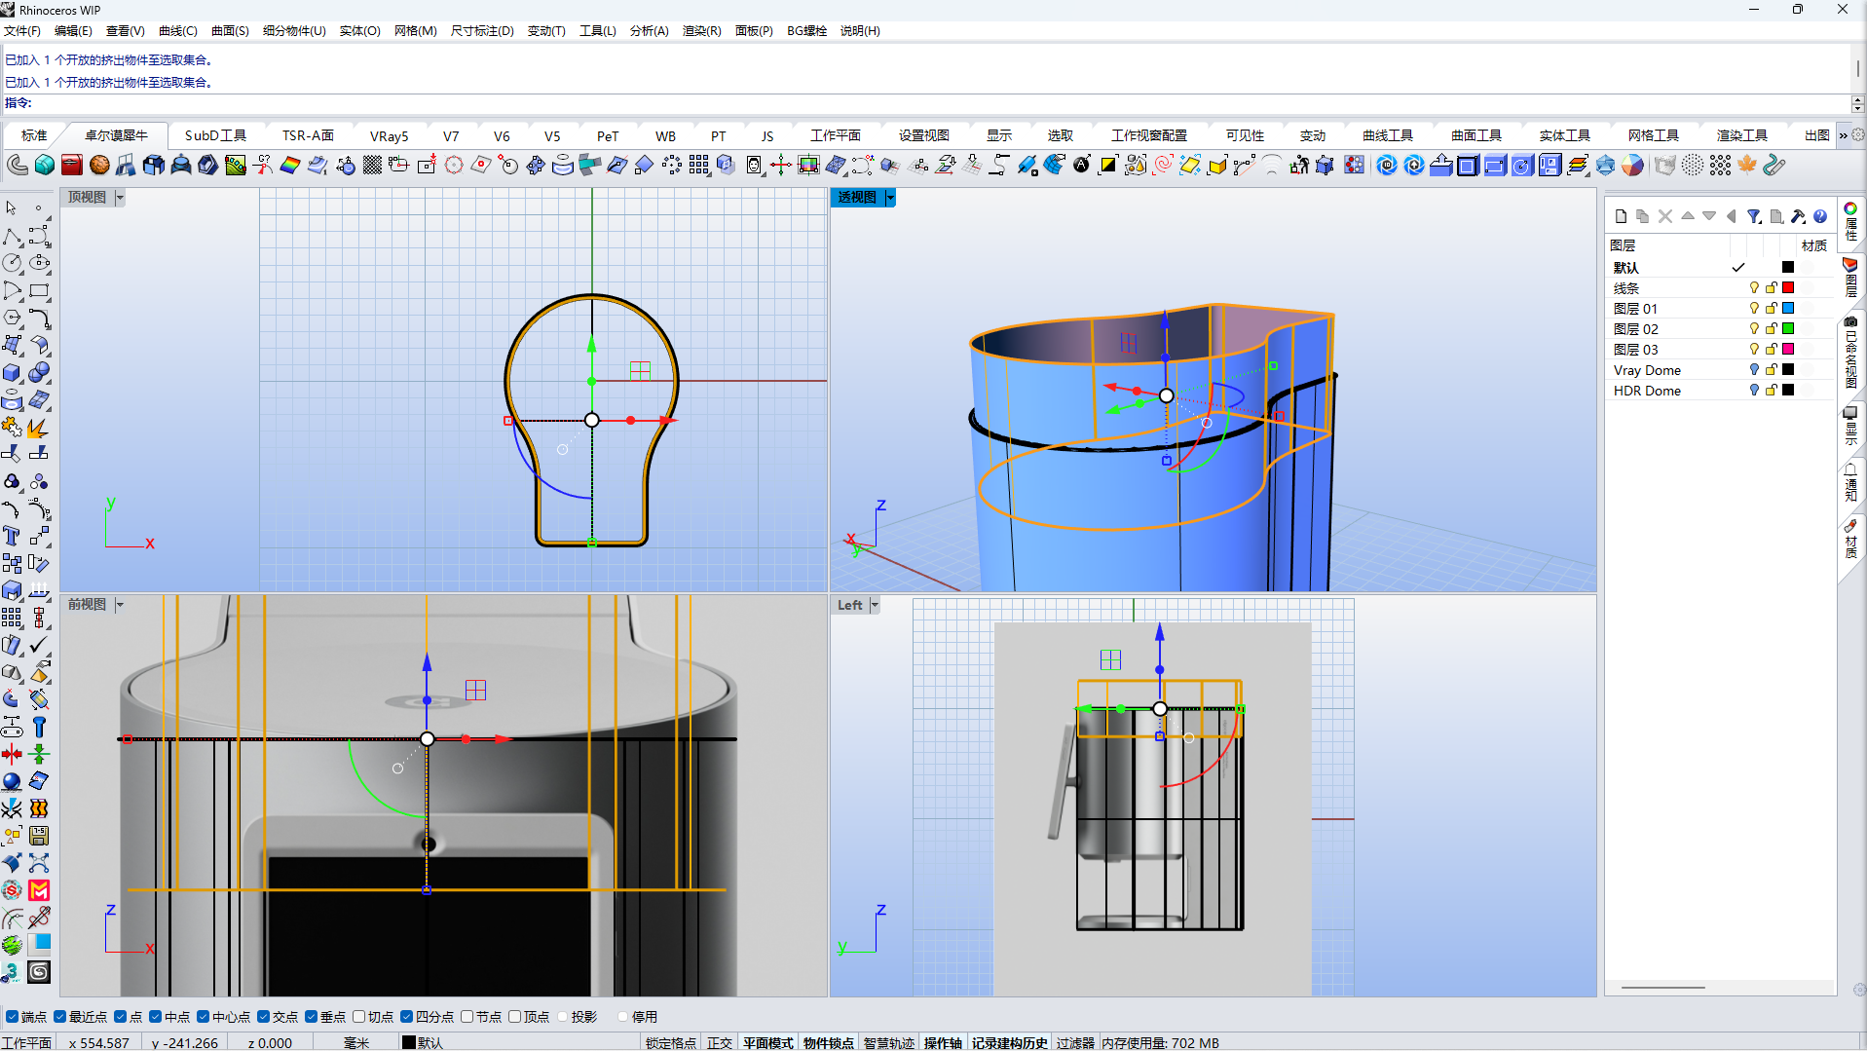Click the new layer icon in layers panel
Screen dimensions: 1867x1051
(1621, 216)
